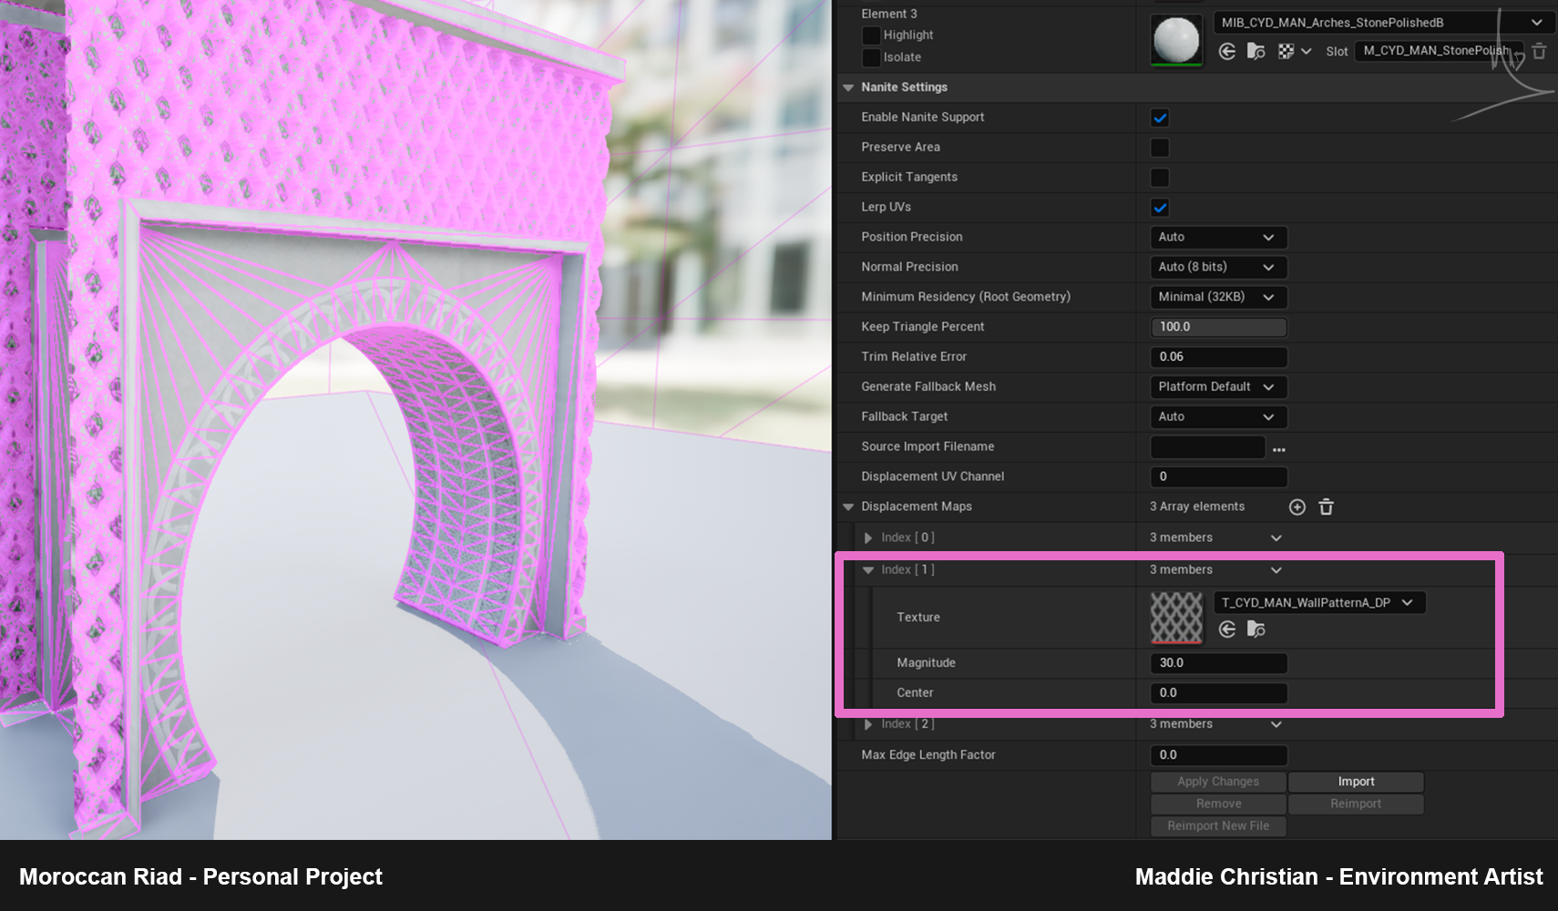Browse to T_CYD_MAN_WallPatternA_DP in Content Browser
1558x911 pixels.
coord(1256,630)
